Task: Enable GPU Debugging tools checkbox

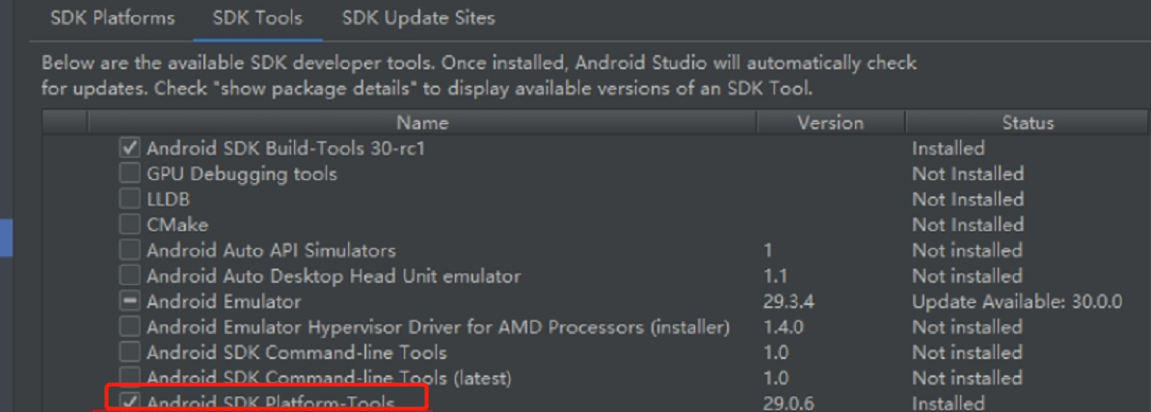Action: pos(129,173)
